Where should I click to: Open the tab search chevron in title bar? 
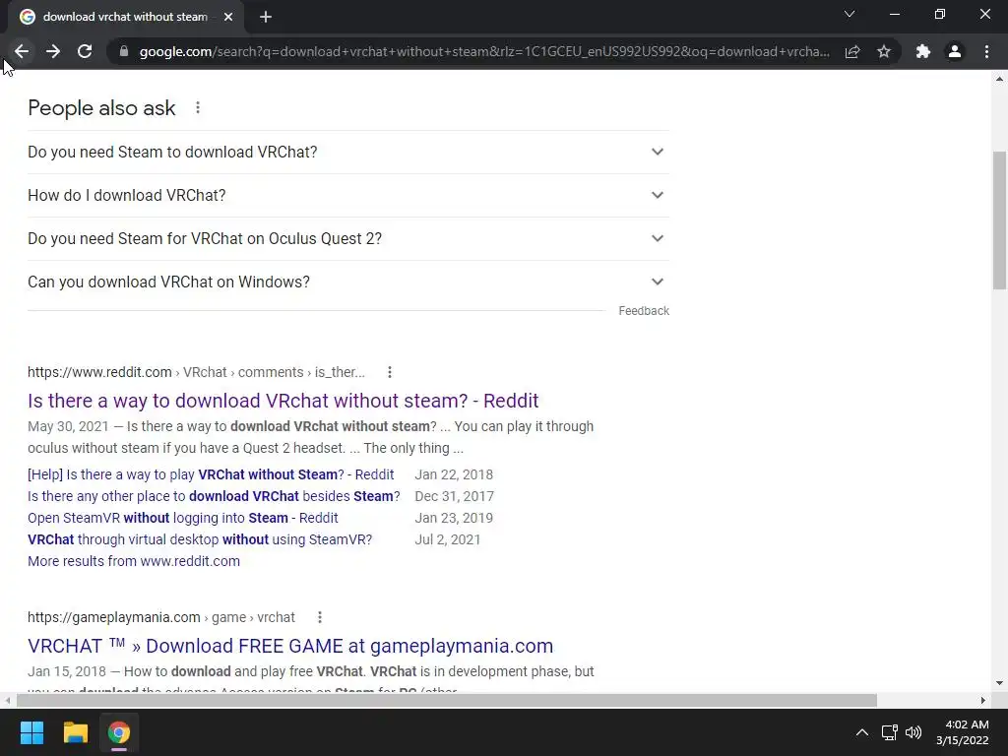tap(850, 14)
